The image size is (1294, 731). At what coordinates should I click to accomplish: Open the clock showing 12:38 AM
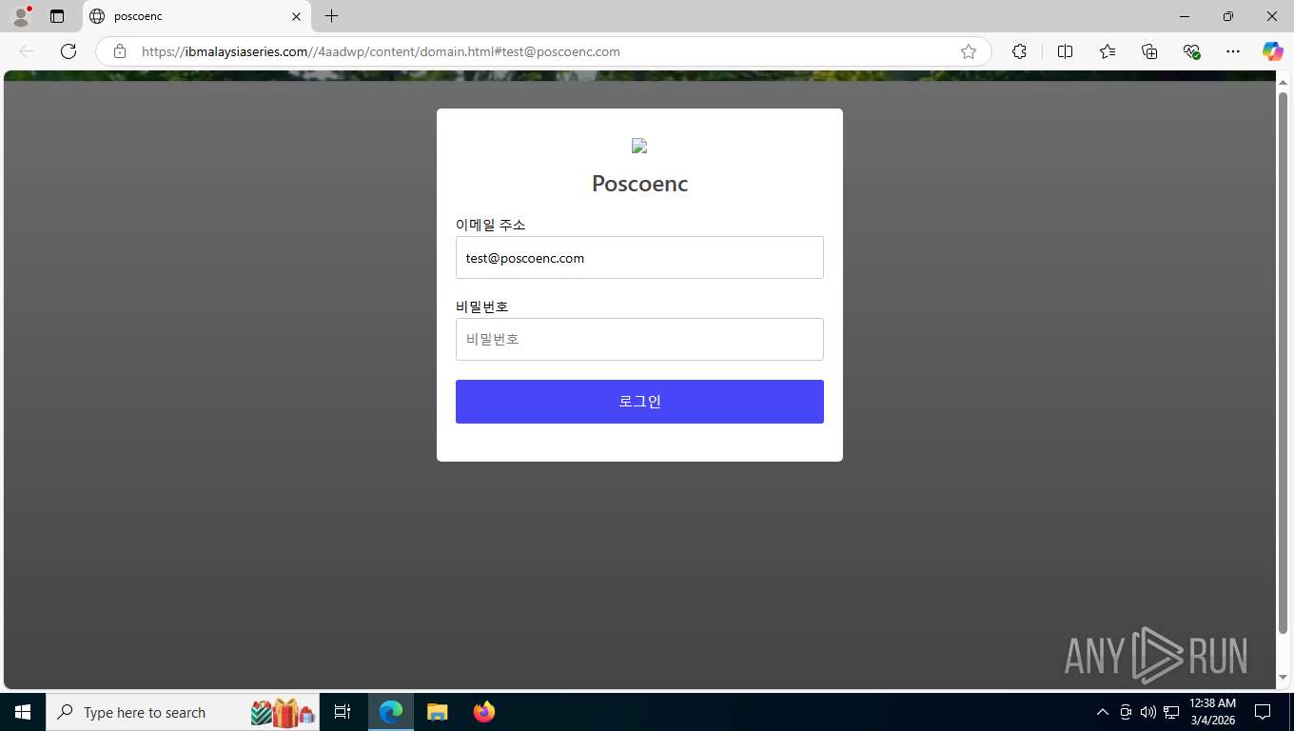[x=1213, y=712]
